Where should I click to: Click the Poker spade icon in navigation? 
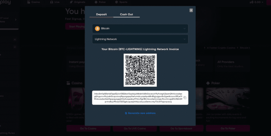point(96,2)
